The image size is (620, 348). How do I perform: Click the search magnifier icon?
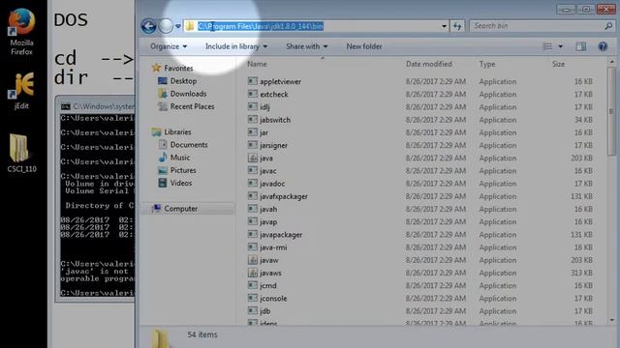(608, 26)
